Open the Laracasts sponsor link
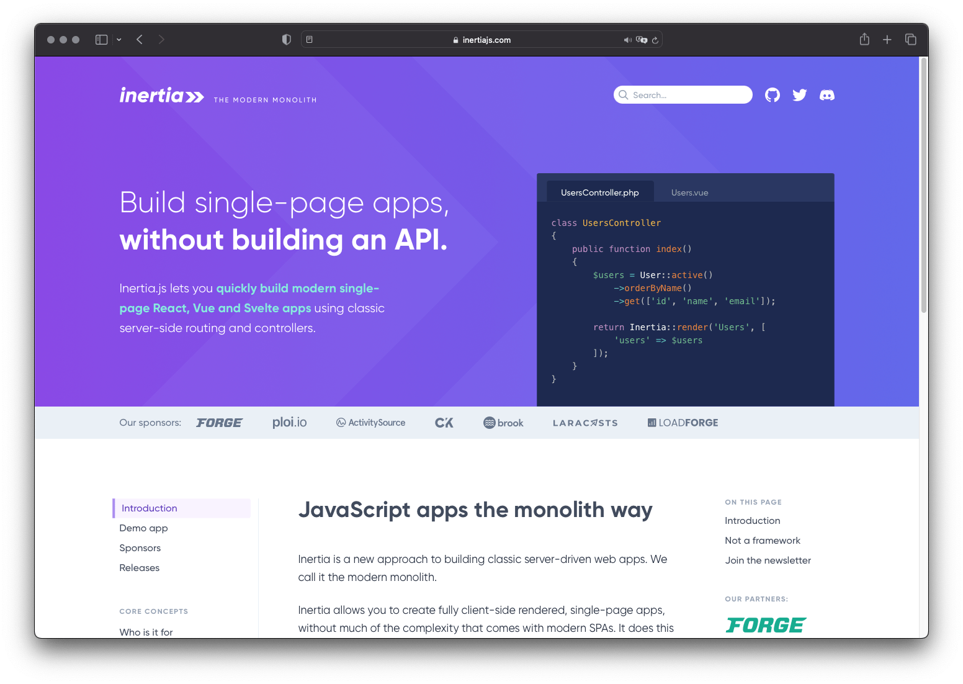The image size is (963, 684). pyautogui.click(x=585, y=423)
